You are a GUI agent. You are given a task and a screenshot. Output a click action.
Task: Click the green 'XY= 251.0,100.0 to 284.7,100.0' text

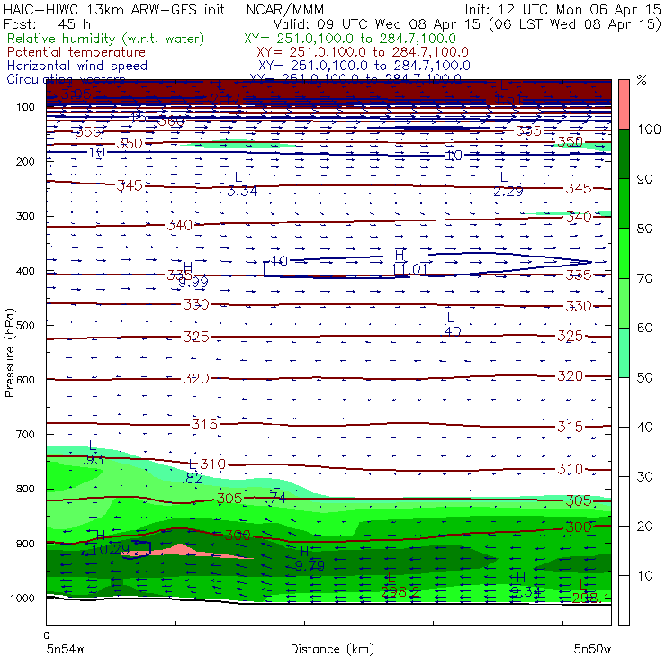(350, 39)
